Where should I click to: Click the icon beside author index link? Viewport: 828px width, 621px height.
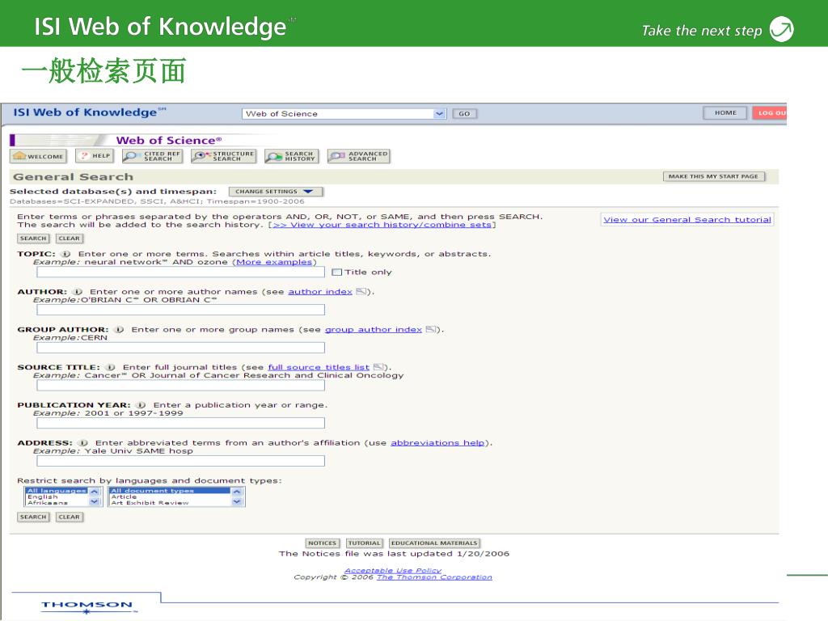(x=361, y=291)
